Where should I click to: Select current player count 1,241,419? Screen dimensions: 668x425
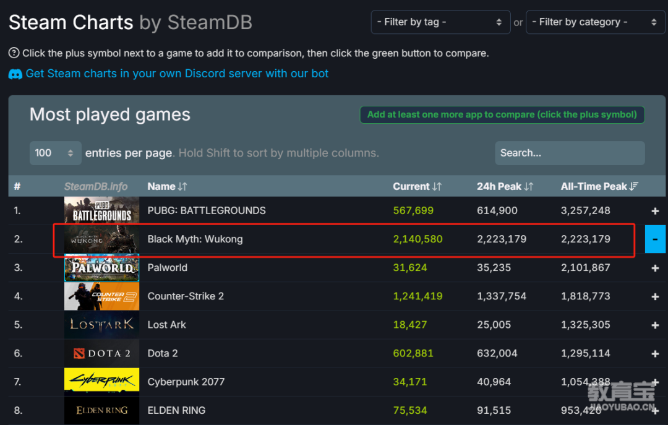tap(418, 296)
